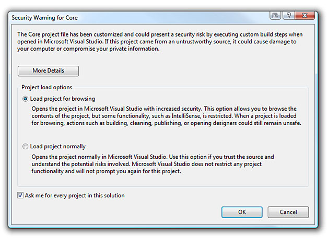Screen dimensions: 328x238
Task: Click the 'Ask me for every project in this solution' label
Action: pos(75,196)
